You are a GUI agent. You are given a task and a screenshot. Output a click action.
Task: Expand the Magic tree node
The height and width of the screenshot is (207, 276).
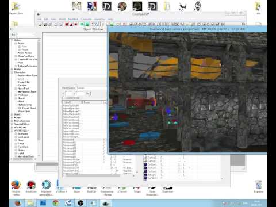(12, 117)
